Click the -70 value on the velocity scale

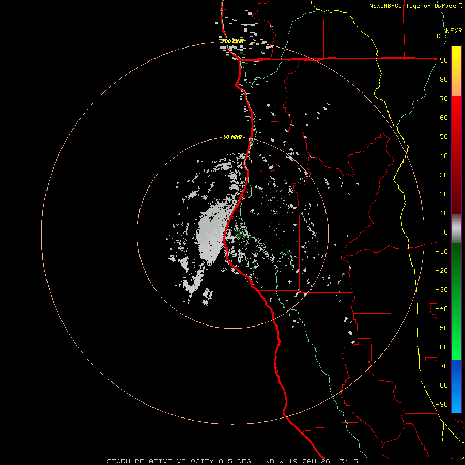click(442, 366)
